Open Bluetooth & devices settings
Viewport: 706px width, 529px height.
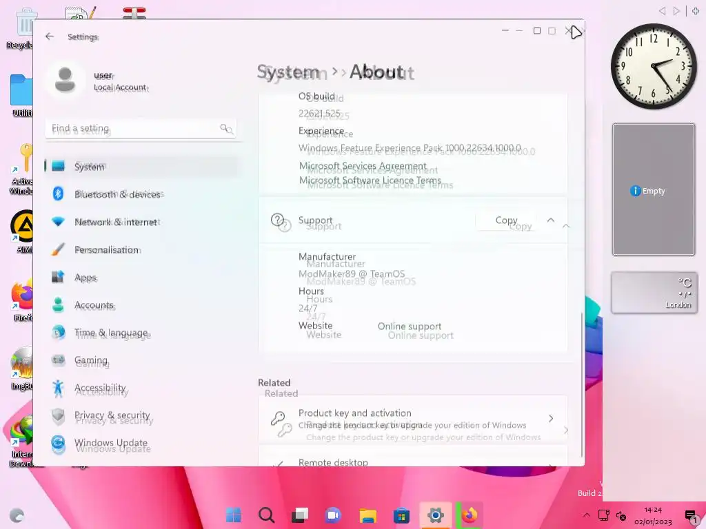tap(141, 194)
